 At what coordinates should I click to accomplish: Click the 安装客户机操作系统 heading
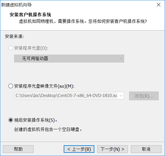30,15
